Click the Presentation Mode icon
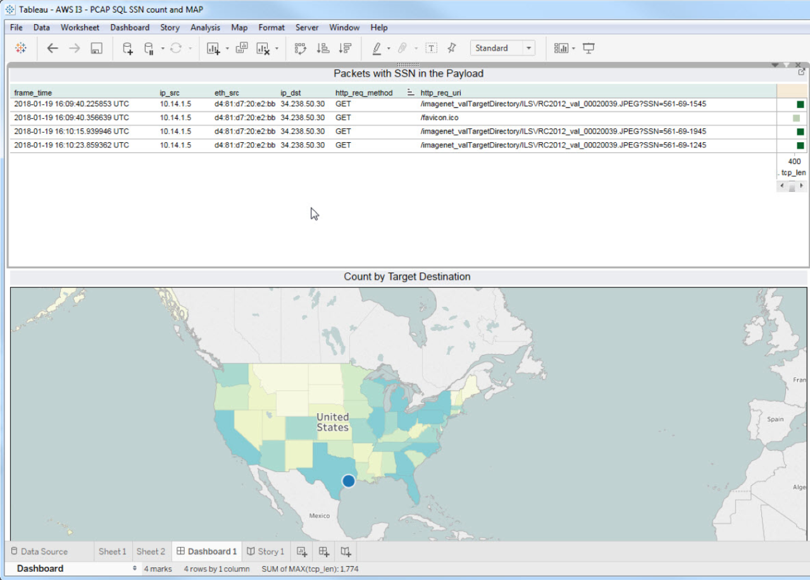This screenshot has height=580, width=810. tap(589, 48)
